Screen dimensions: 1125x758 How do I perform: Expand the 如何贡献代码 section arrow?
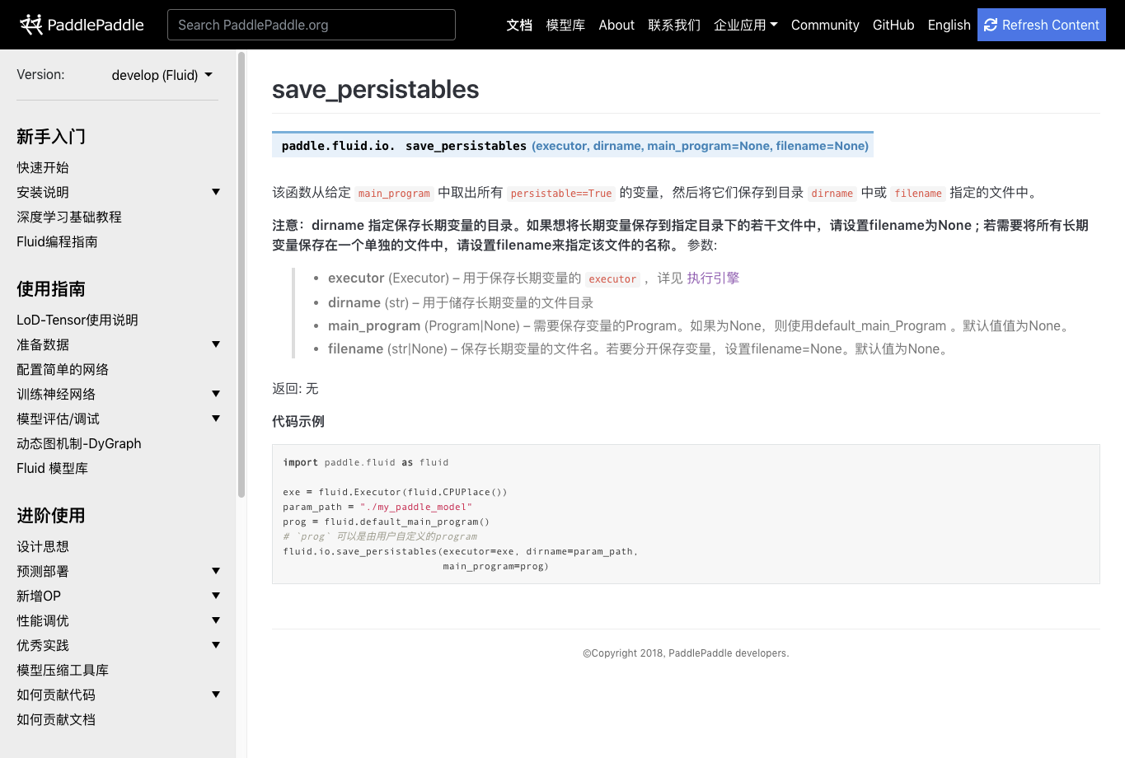pyautogui.click(x=216, y=695)
